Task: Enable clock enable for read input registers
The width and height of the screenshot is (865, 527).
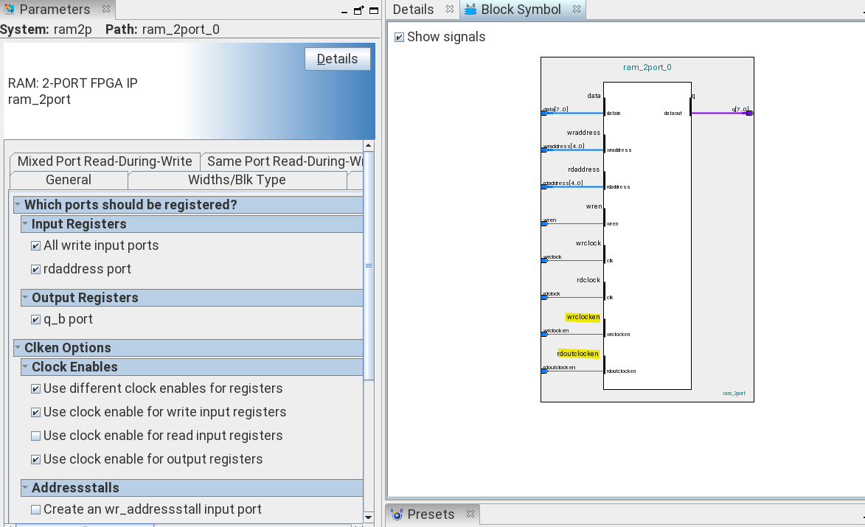Action: (35, 436)
